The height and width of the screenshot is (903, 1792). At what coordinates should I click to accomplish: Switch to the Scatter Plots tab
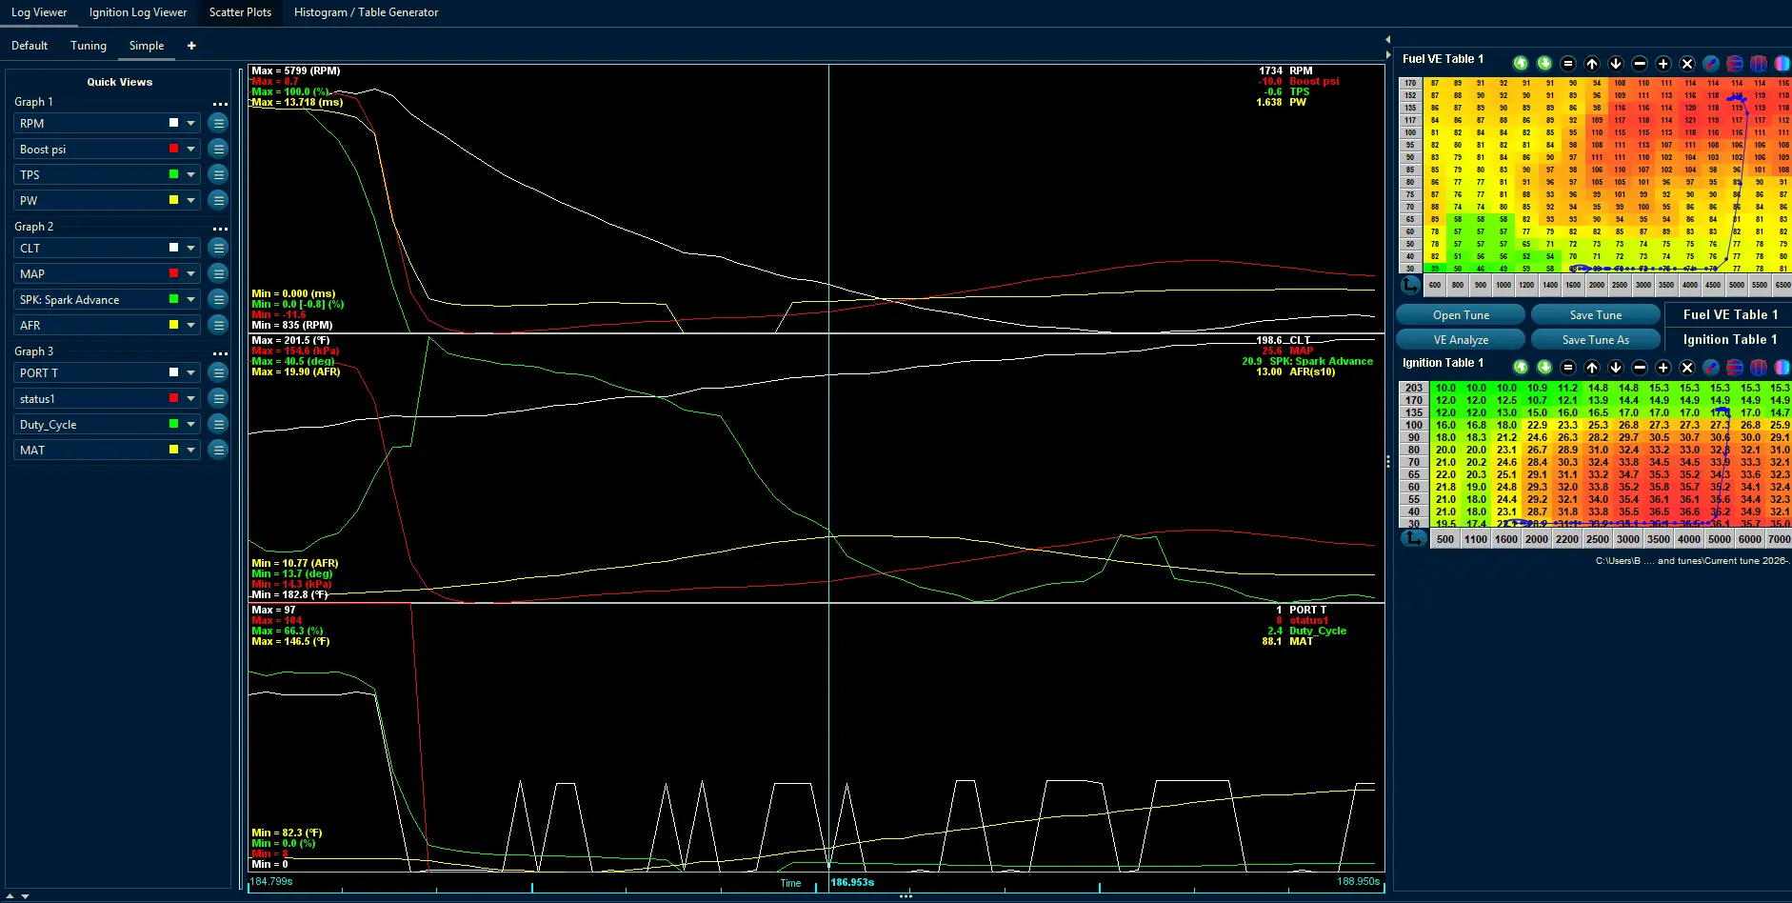click(x=240, y=12)
